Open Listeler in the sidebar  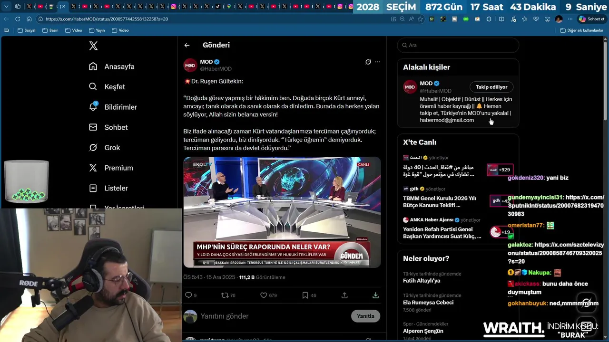tap(108, 188)
